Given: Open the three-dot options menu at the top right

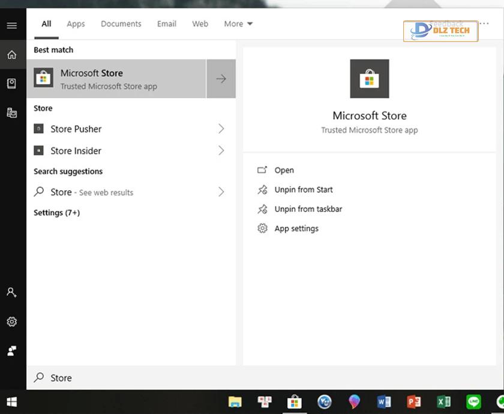Looking at the screenshot, I should (x=484, y=23).
